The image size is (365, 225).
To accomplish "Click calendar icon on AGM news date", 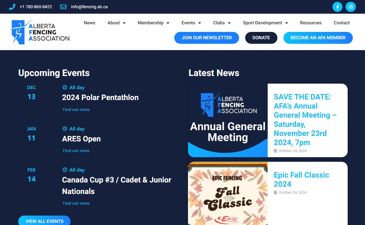I will click(275, 151).
